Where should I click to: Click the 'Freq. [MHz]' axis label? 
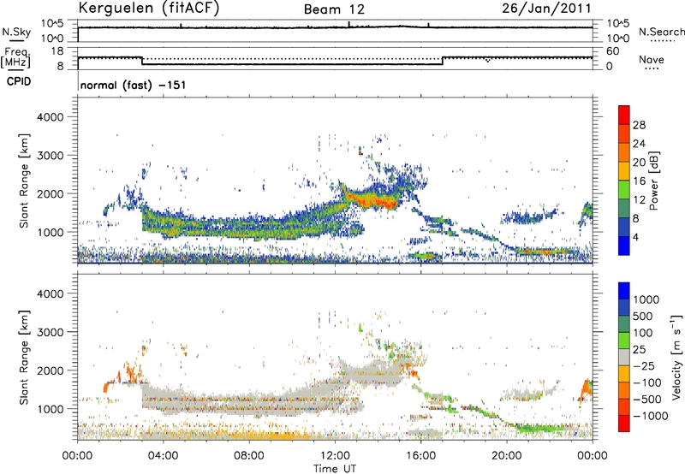16,58
